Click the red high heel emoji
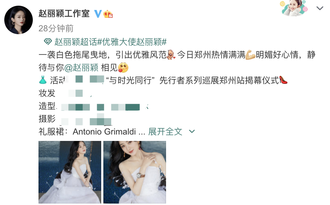Viewport: 330px width, 205px height. coord(283,80)
